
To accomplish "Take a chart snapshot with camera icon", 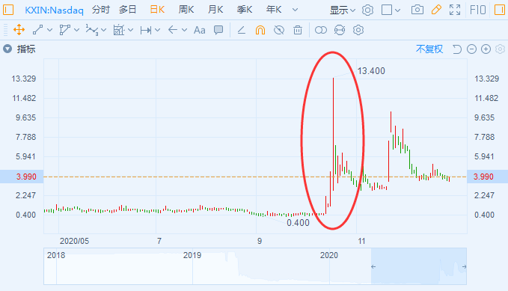I will tap(417, 10).
